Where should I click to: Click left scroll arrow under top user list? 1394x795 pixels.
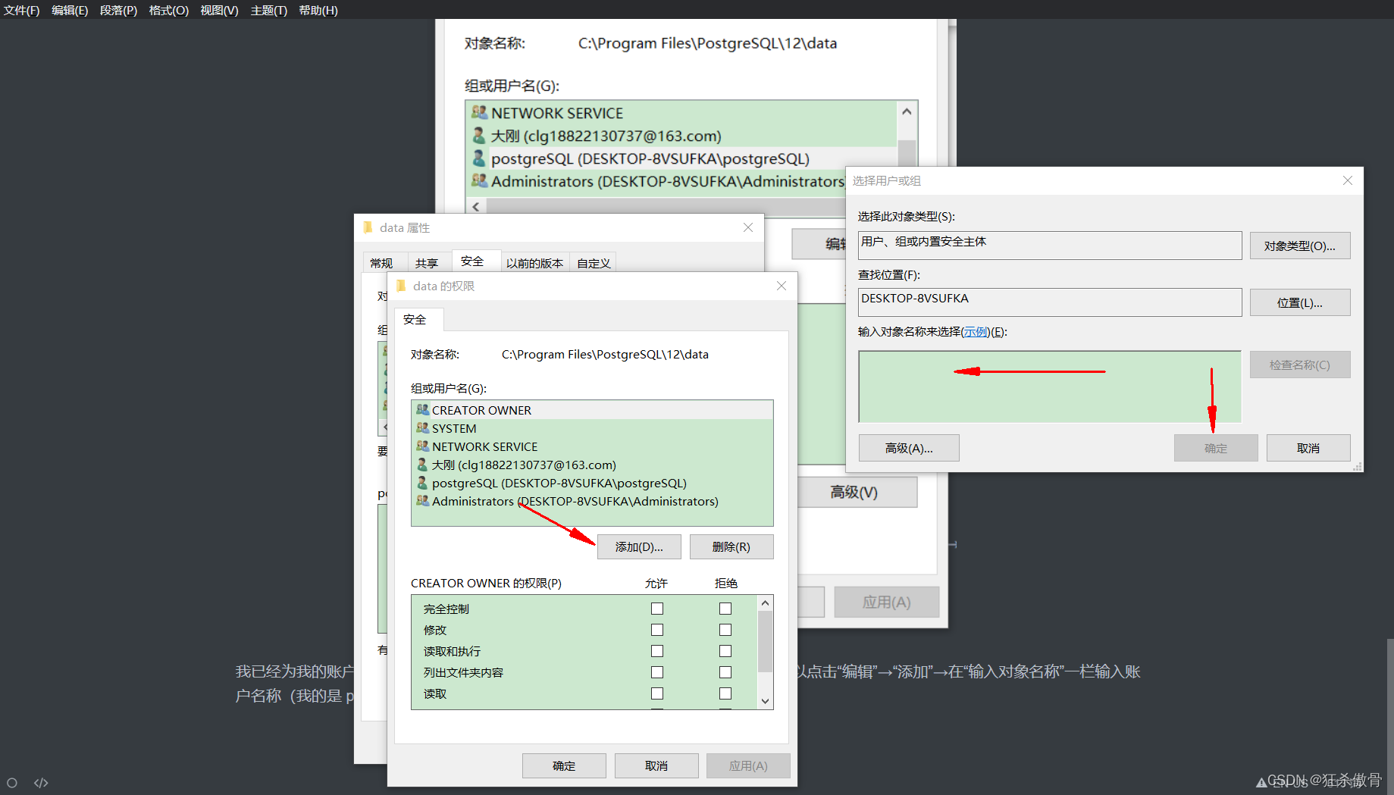tap(476, 206)
